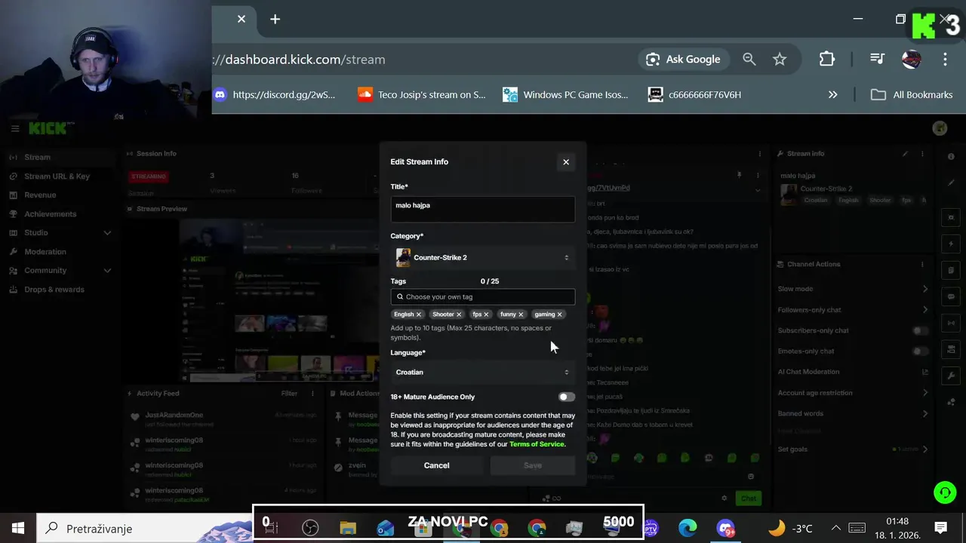Open Stream URL & Key page
The height and width of the screenshot is (543, 966).
click(x=60, y=176)
